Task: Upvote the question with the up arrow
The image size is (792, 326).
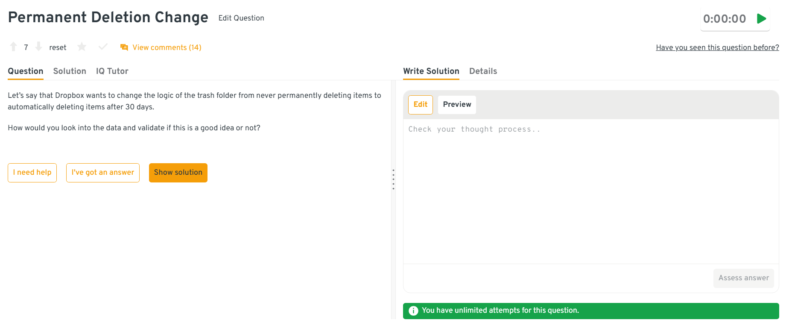Action: pyautogui.click(x=14, y=47)
